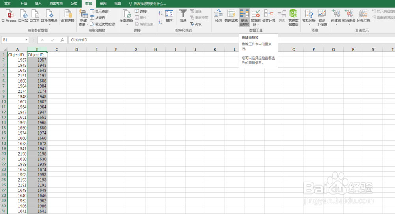Click the insert function fx icon
Image resolution: width=395 pixels, height=214 pixels.
[62, 40]
